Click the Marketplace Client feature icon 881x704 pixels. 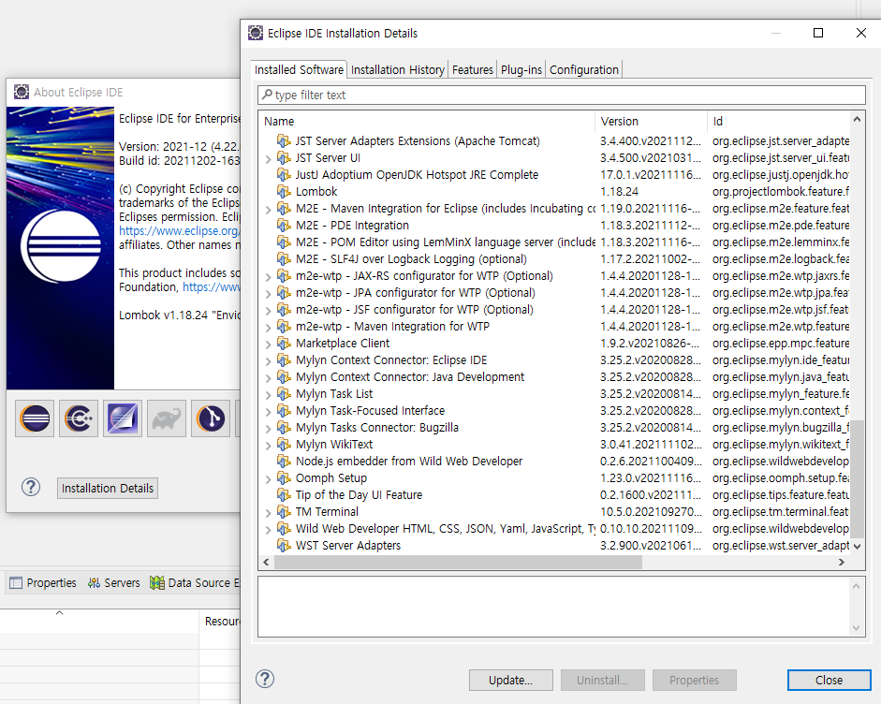[x=284, y=343]
